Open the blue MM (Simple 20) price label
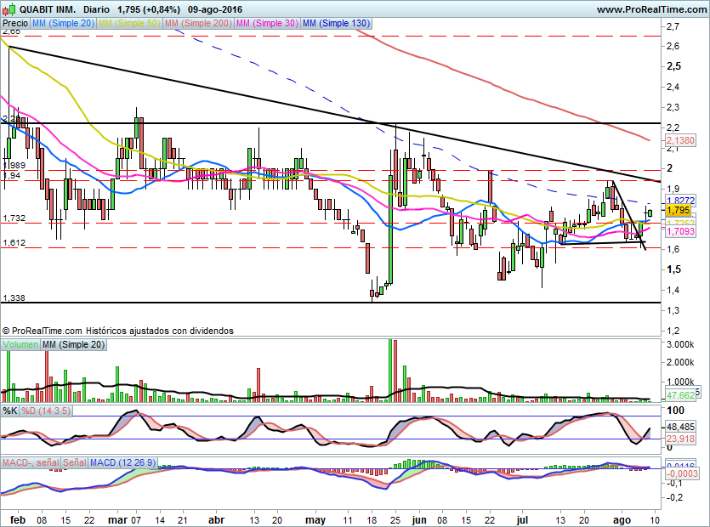This screenshot has height=527, width=710. coord(63,23)
